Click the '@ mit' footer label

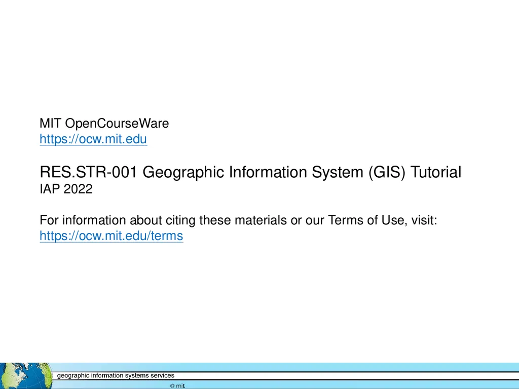[x=177, y=385]
